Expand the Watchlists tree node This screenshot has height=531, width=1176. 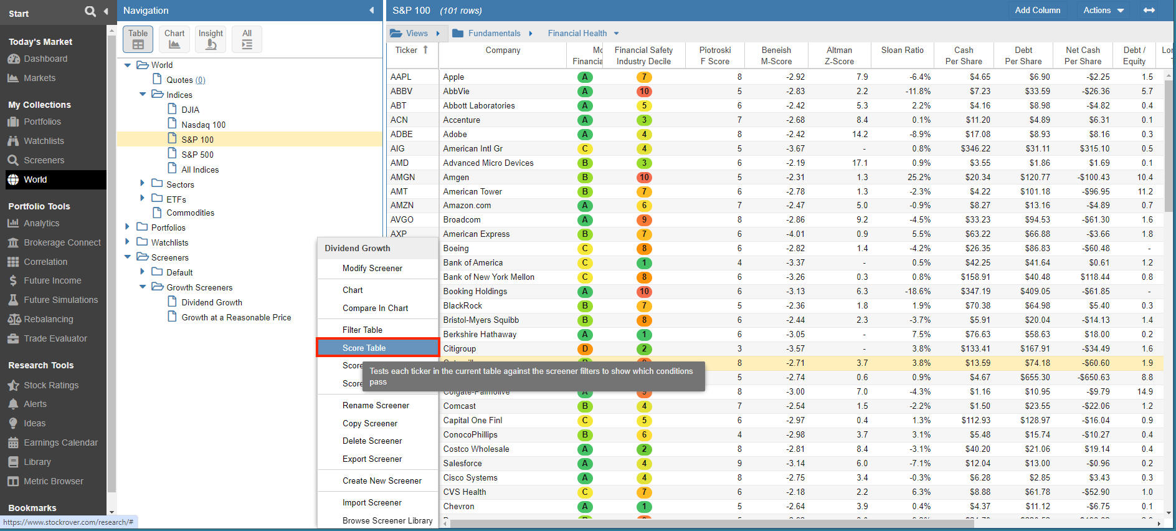click(x=128, y=242)
